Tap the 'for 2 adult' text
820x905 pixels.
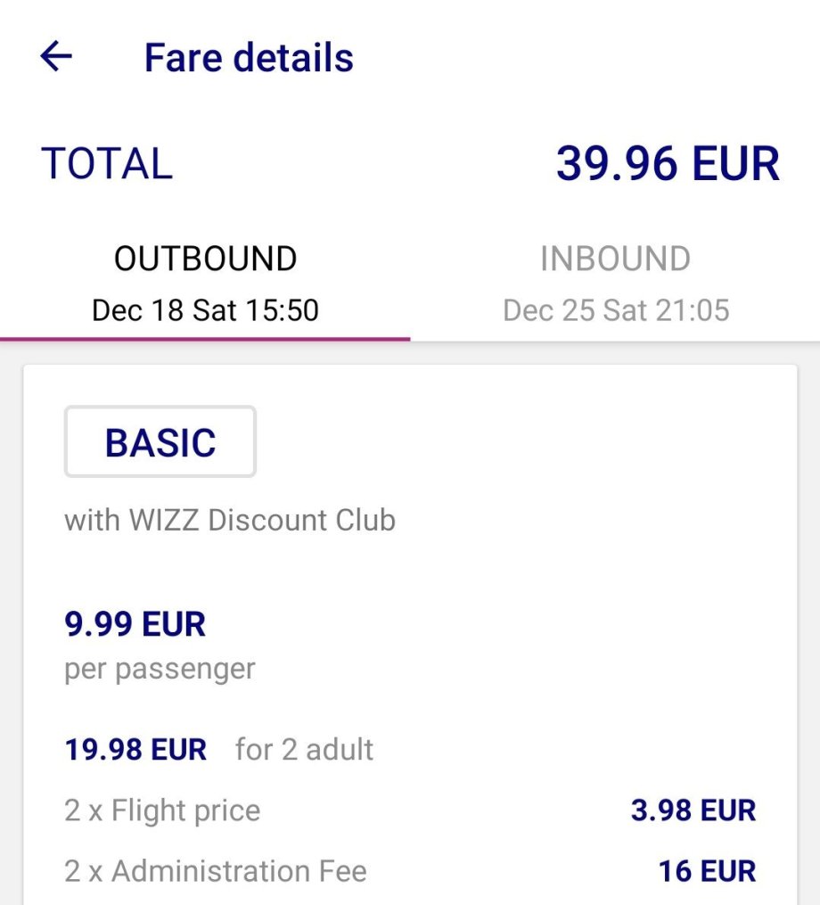305,749
